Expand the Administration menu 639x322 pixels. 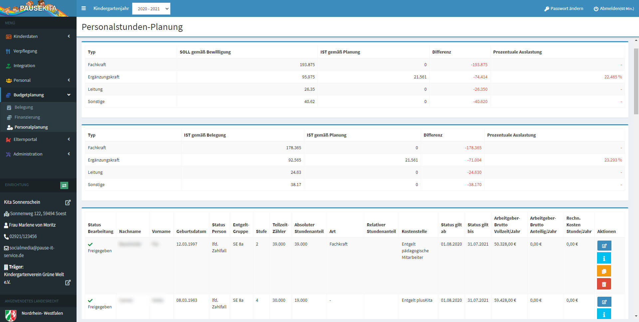pos(38,154)
